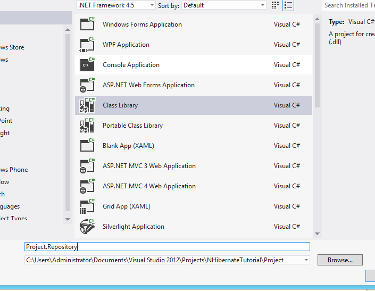Click the Project.Repository name field

click(x=167, y=246)
